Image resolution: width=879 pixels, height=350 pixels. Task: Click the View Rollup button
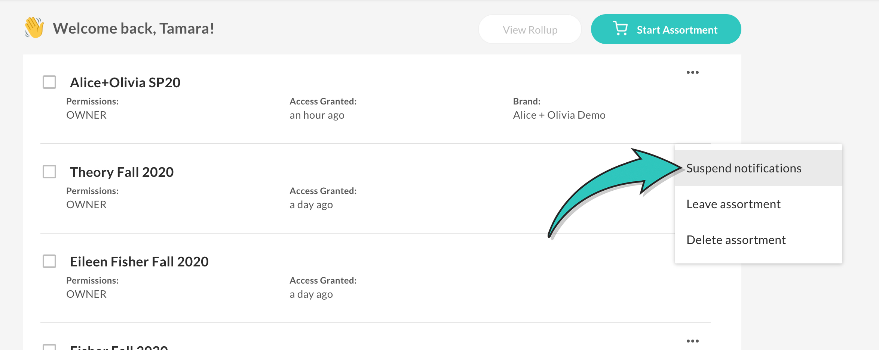(x=530, y=29)
